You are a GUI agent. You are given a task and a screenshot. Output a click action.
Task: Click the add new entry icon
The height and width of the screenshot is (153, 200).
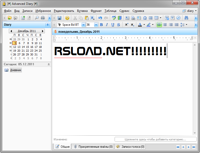(23, 18)
